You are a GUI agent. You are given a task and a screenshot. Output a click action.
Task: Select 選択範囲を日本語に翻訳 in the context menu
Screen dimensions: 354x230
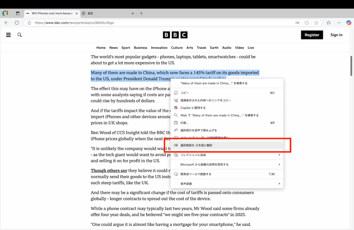pos(196,145)
